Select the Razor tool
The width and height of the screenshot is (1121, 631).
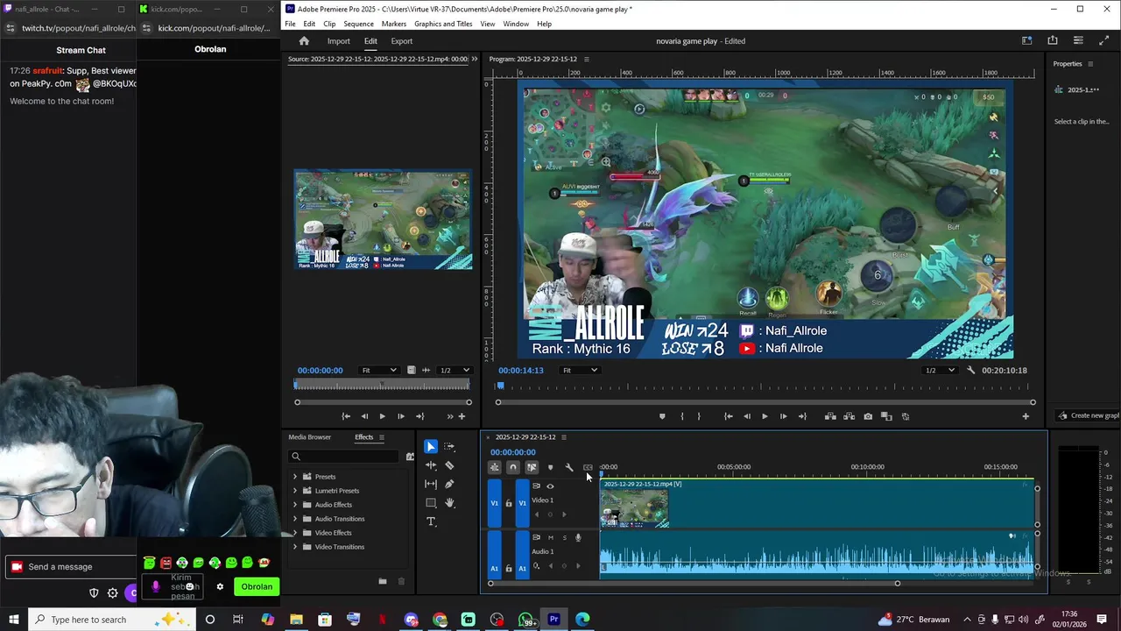(449, 465)
